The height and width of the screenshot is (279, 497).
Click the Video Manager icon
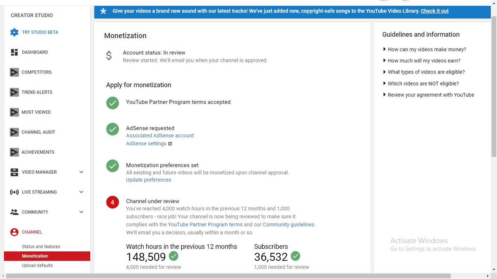coord(14,172)
